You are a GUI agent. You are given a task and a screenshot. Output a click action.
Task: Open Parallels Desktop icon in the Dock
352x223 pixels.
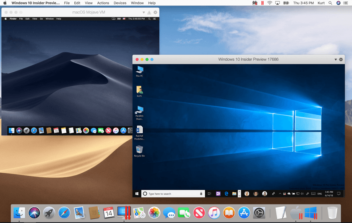click(x=124, y=213)
